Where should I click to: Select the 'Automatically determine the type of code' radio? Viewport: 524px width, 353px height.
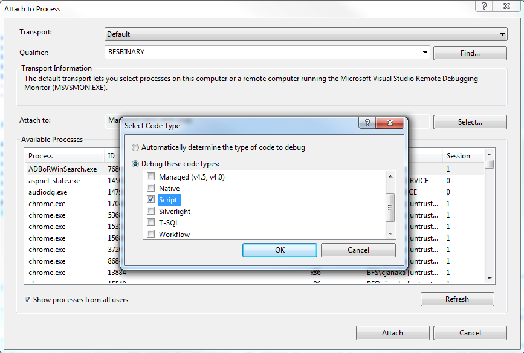[x=135, y=147]
